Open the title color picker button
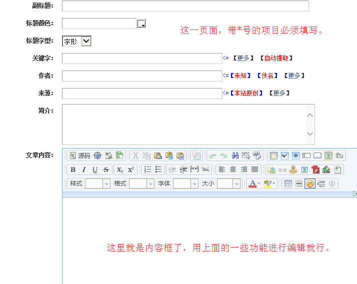357x284 pixels. click(141, 23)
